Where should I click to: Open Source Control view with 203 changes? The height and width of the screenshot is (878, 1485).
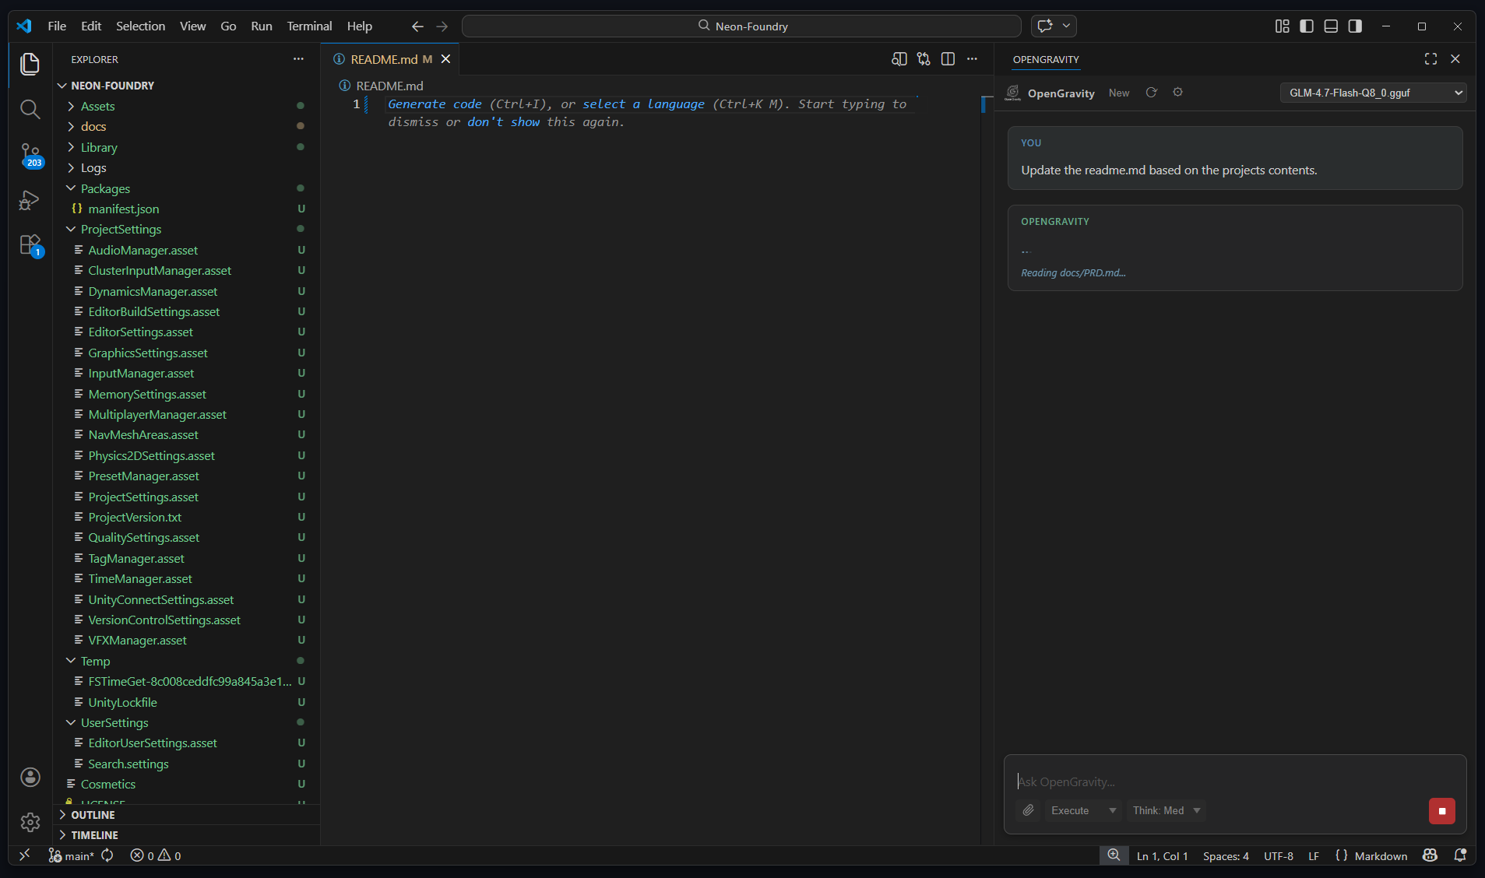coord(30,154)
